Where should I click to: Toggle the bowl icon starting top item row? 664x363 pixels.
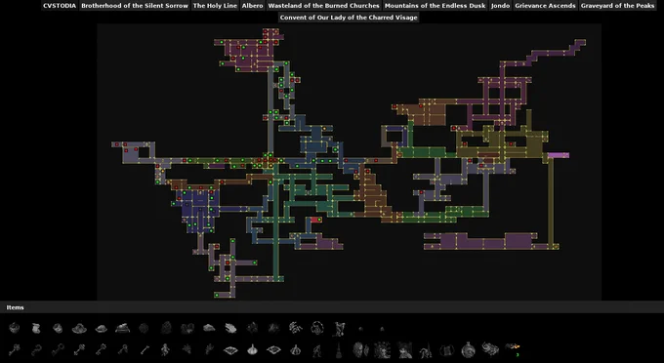[x=15, y=328]
